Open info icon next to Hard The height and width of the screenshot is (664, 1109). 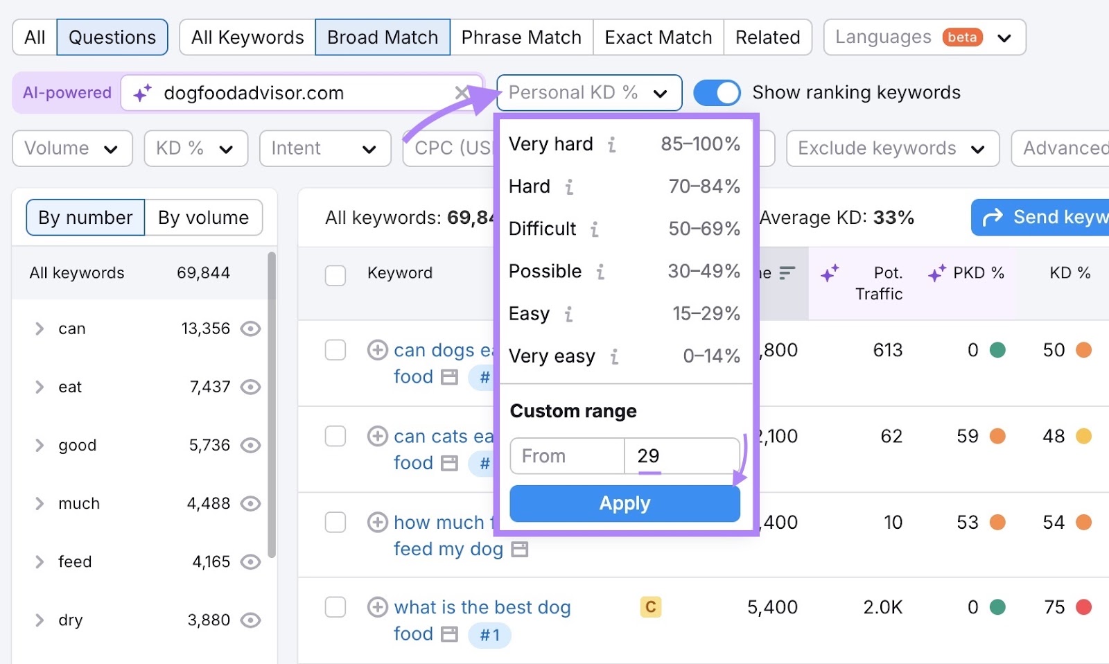coord(569,186)
